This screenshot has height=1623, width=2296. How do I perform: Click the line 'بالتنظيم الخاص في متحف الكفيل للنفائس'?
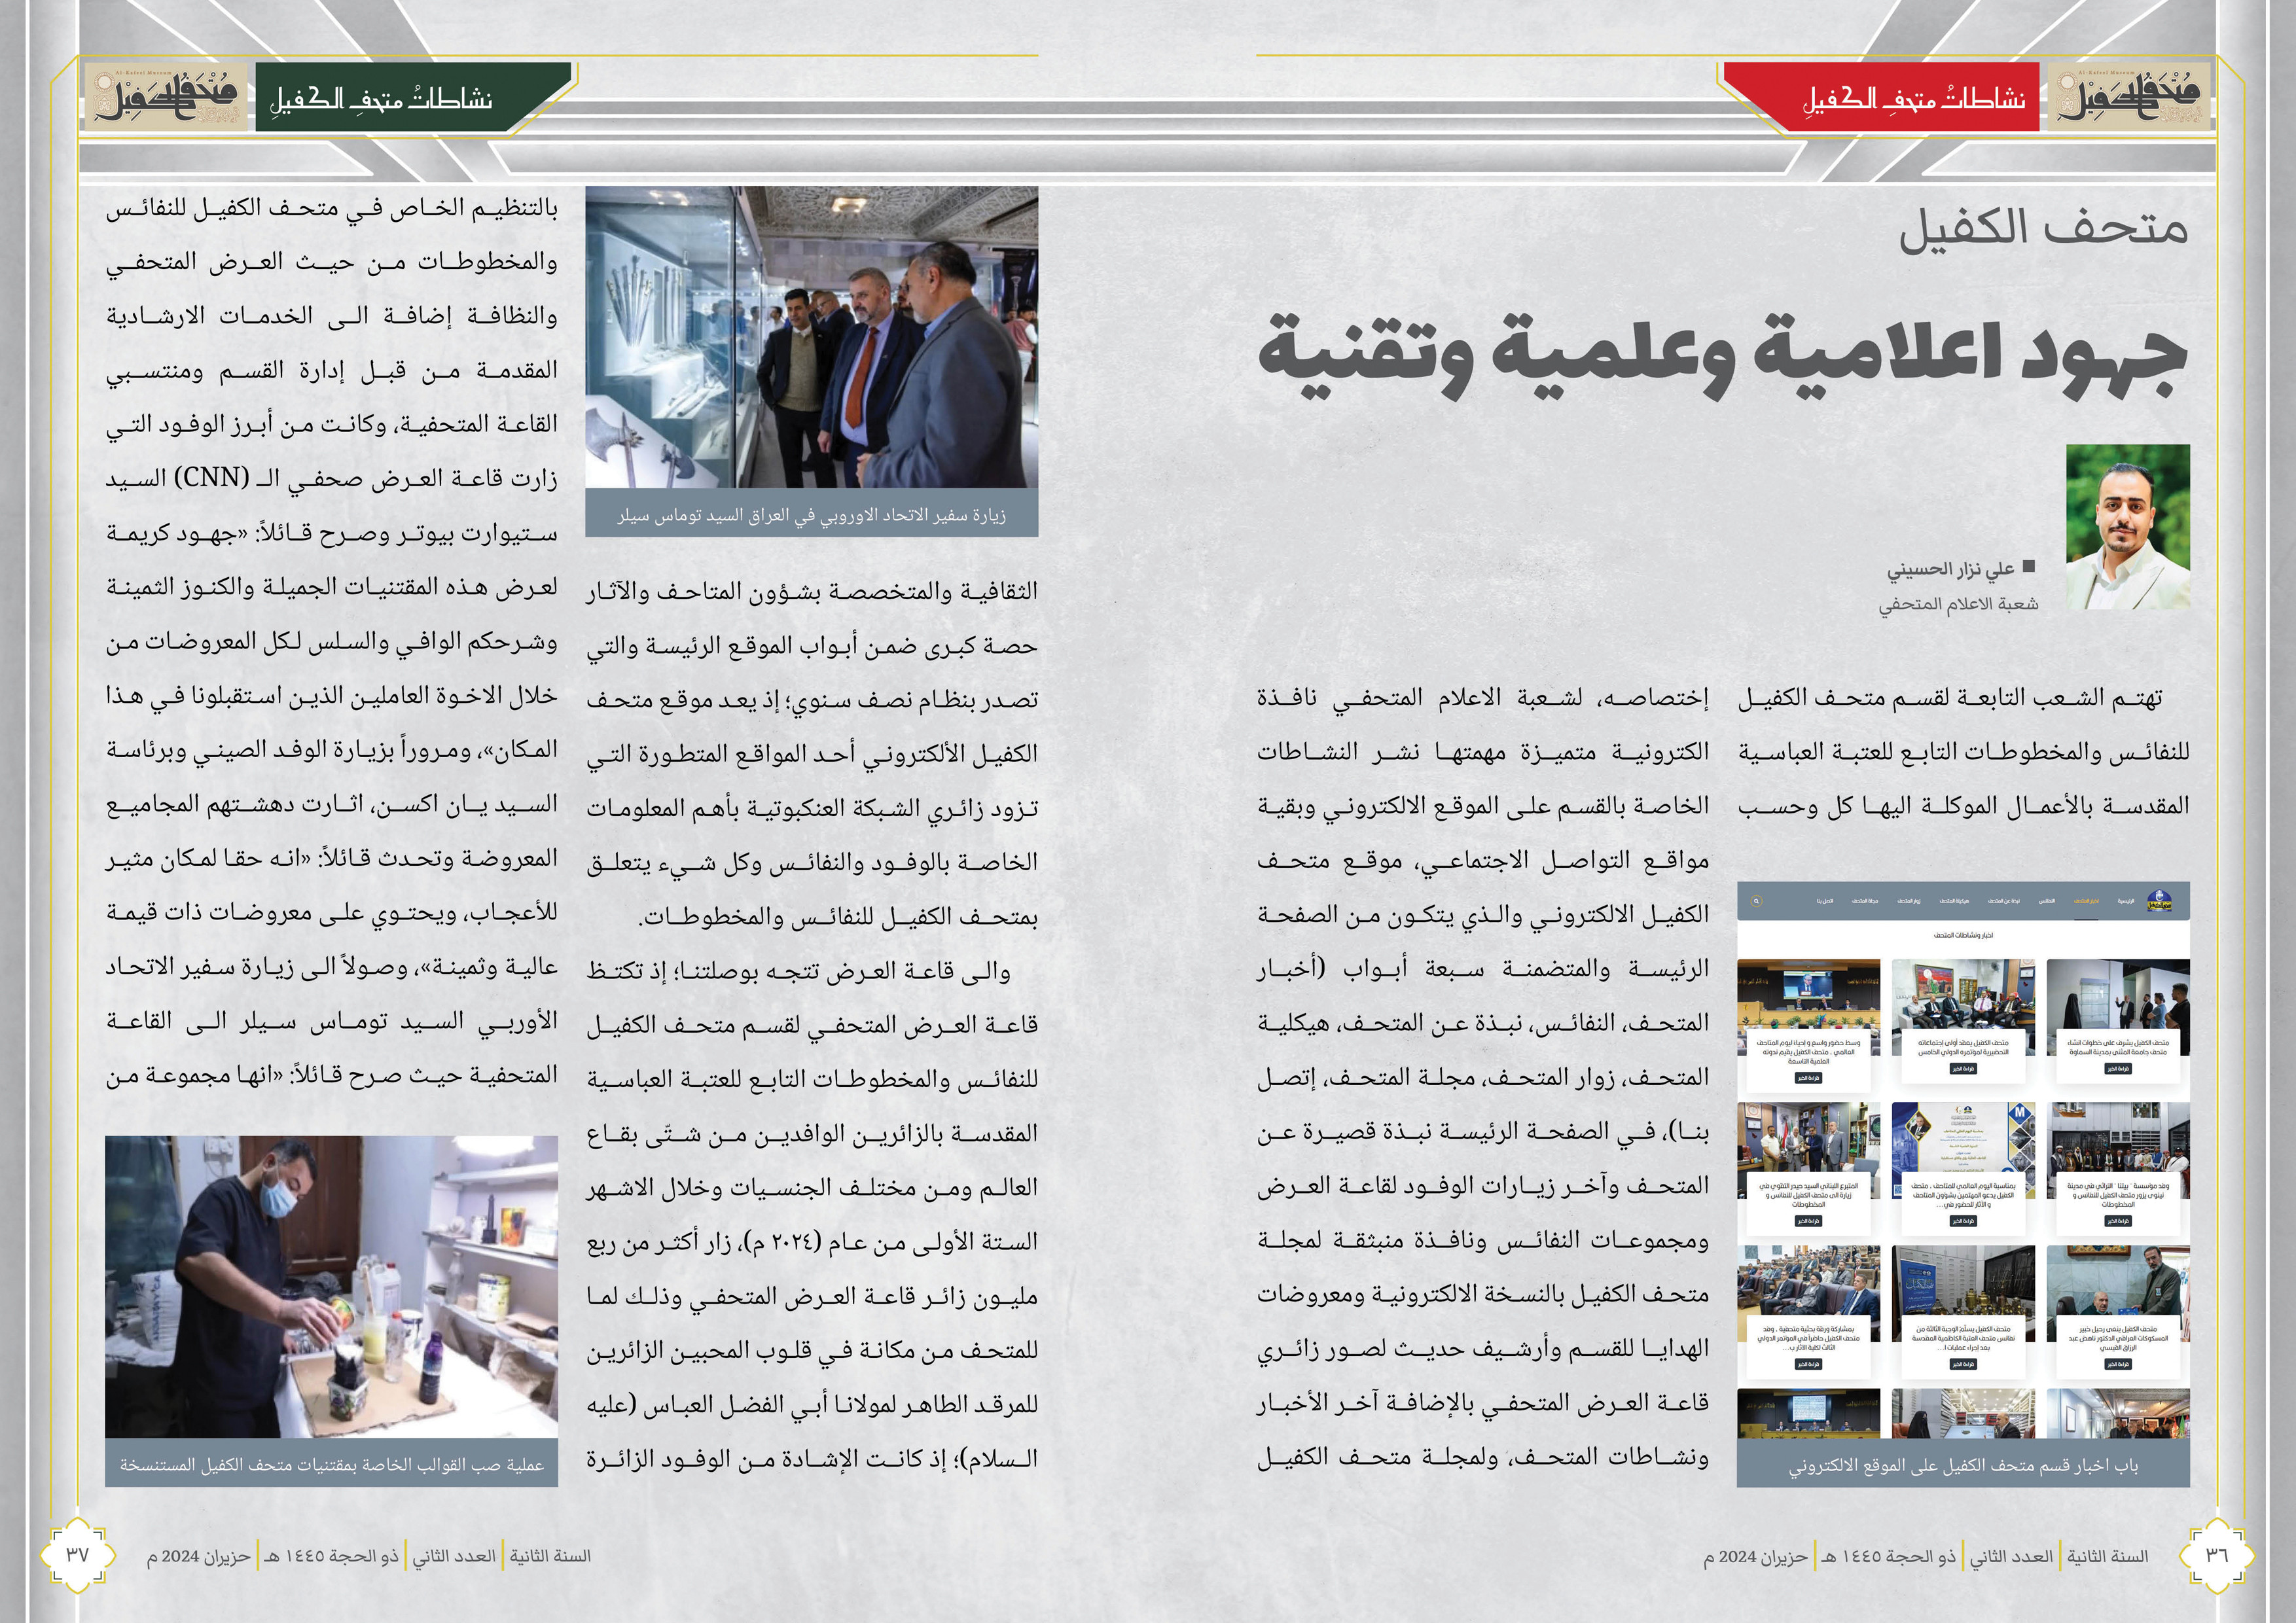[331, 208]
